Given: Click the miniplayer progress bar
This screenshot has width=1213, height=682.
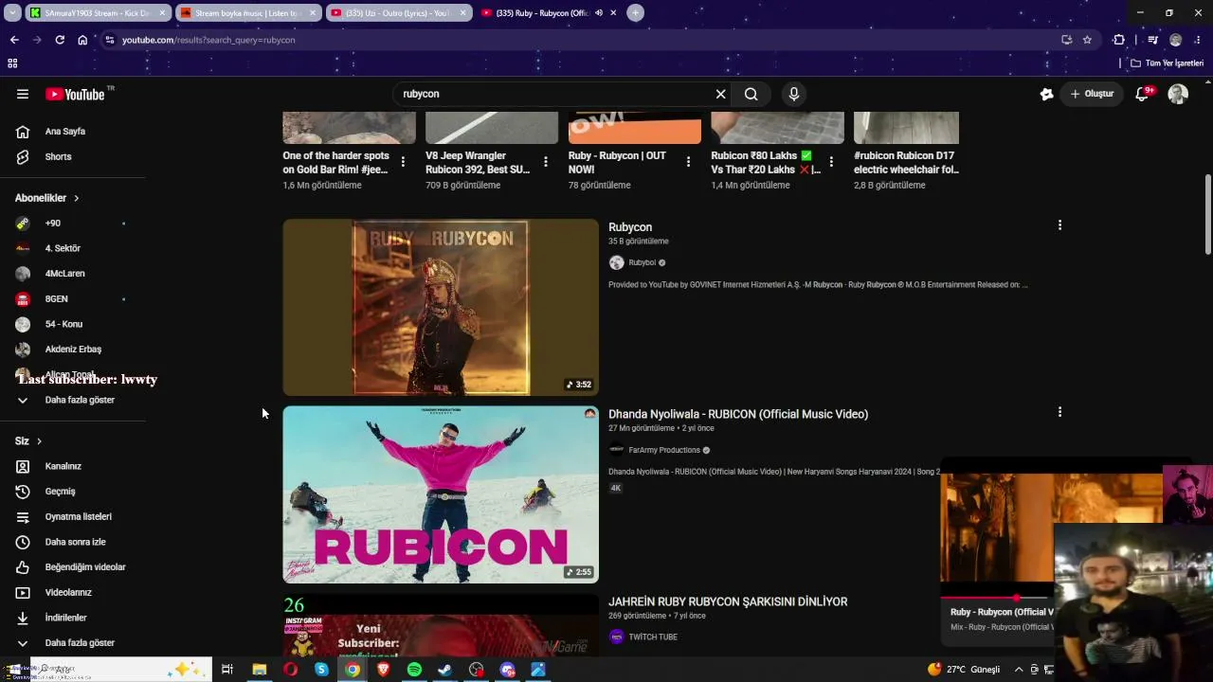Looking at the screenshot, I should [996, 599].
